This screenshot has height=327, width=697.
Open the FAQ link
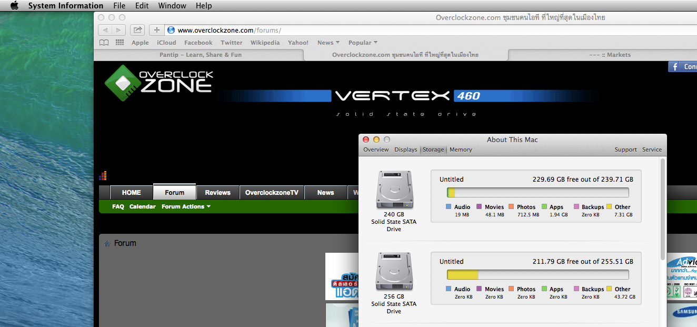[118, 206]
